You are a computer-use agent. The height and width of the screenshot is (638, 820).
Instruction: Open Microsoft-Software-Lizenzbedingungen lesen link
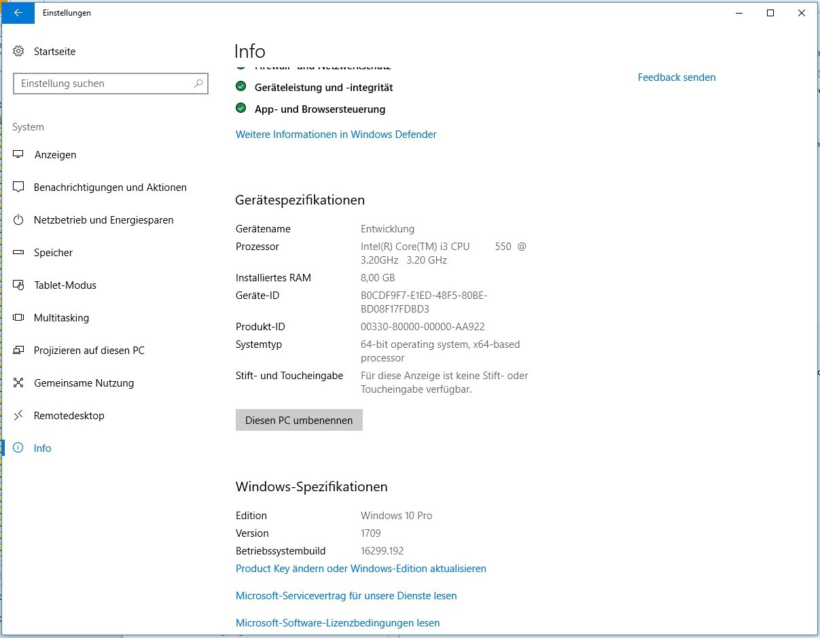coord(338,623)
